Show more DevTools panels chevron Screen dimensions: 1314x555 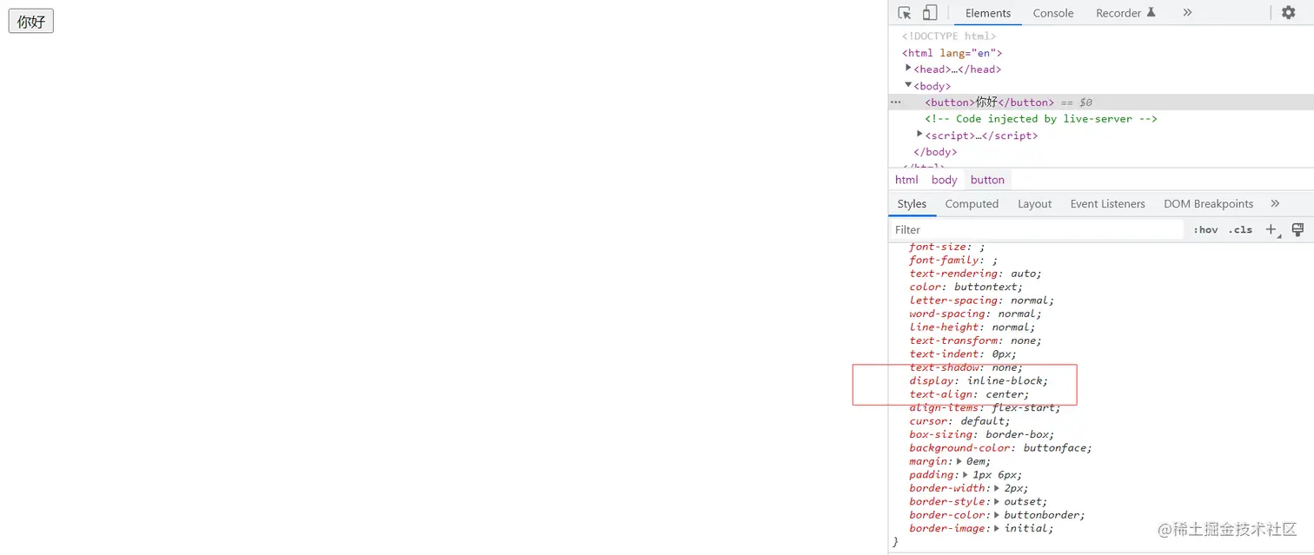point(1187,13)
